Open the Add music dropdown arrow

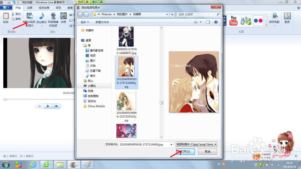42,26
